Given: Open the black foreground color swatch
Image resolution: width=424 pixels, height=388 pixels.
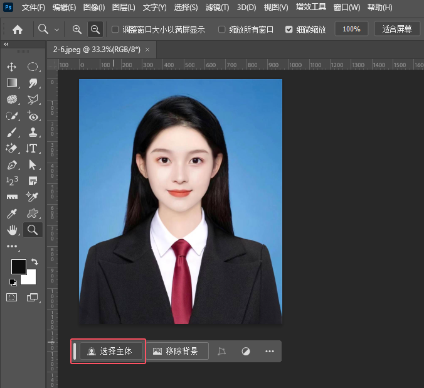Looking at the screenshot, I should [x=18, y=266].
